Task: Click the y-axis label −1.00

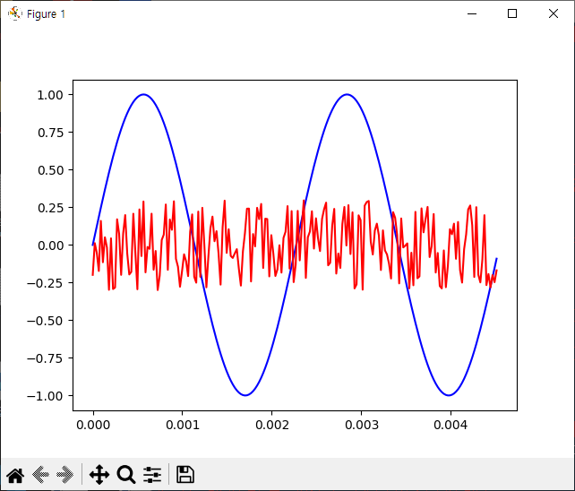Action: point(45,396)
